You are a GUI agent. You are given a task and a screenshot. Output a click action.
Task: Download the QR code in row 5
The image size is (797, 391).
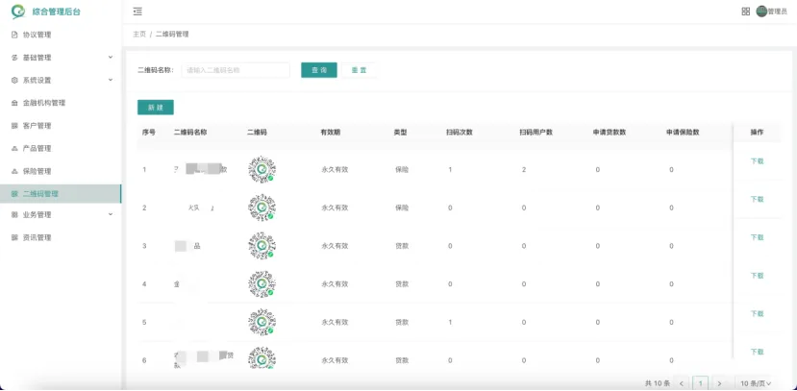[x=757, y=314]
